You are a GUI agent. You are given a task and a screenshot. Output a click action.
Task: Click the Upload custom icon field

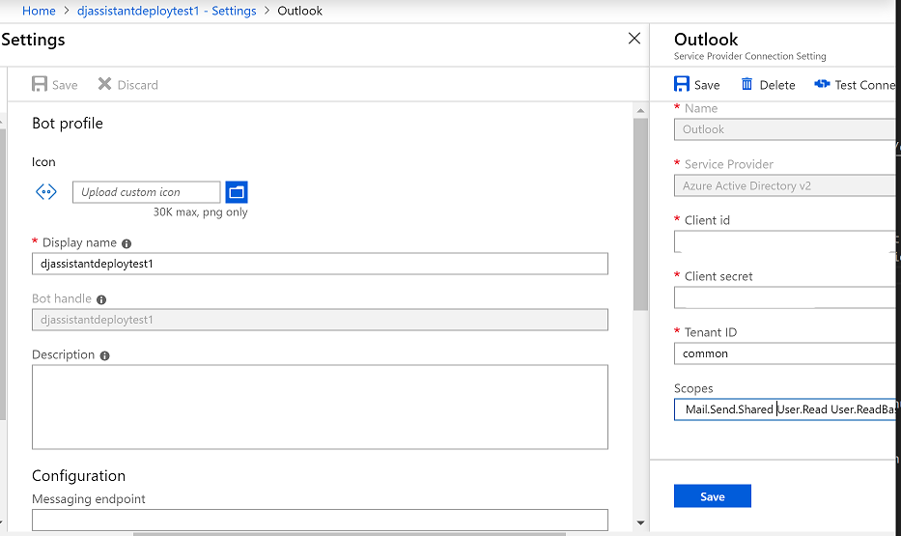147,192
